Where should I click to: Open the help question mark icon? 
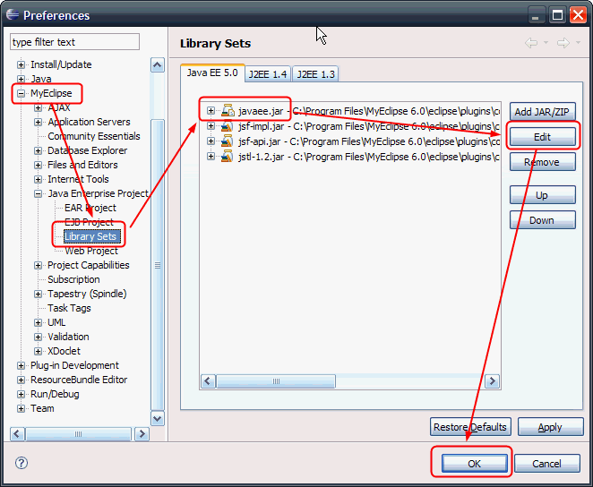21,463
